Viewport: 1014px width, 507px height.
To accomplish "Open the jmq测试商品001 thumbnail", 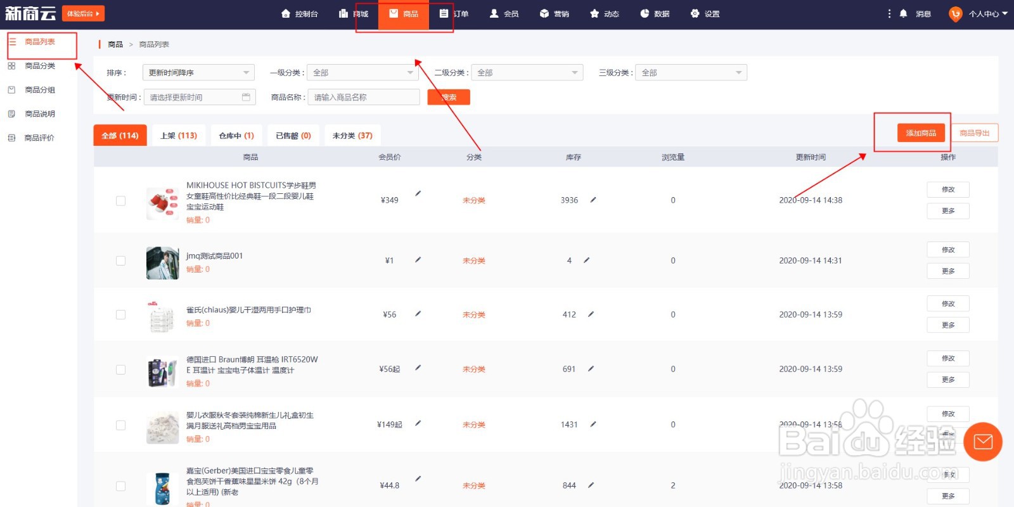I will click(162, 263).
